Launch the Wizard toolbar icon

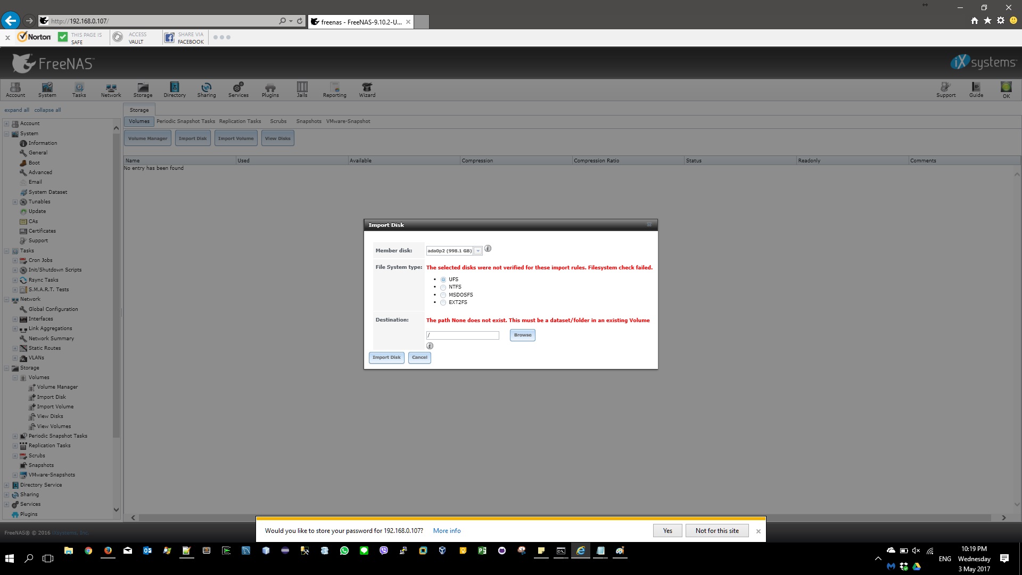[367, 89]
